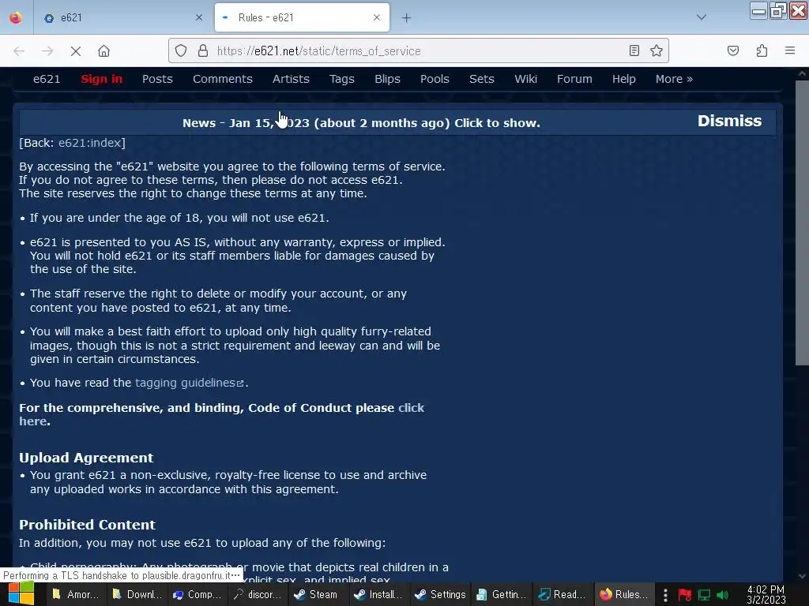This screenshot has height=606, width=809.
Task: Go to the Artists page
Action: [x=291, y=79]
